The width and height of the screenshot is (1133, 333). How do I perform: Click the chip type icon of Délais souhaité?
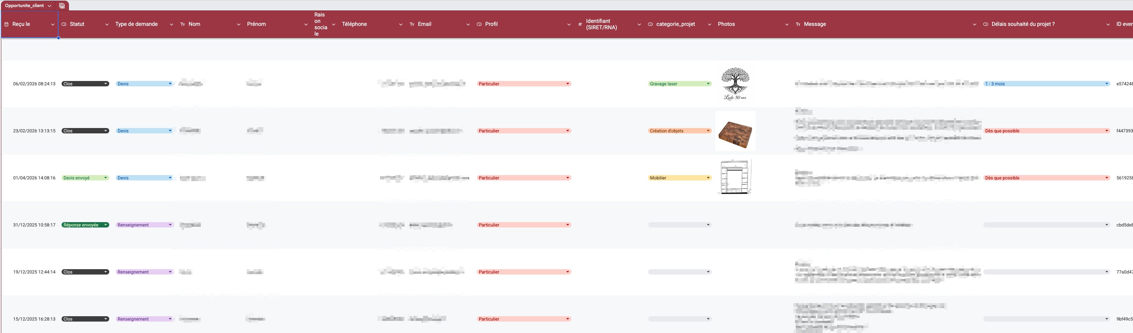point(986,24)
